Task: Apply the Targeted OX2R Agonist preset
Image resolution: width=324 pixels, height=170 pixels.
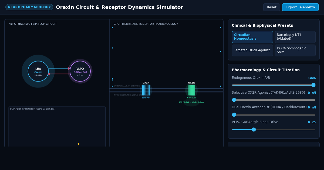Action: point(252,50)
